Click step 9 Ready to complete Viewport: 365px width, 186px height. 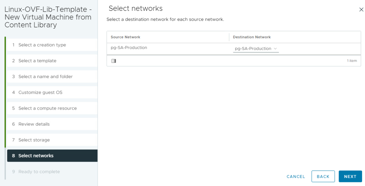coord(52,172)
